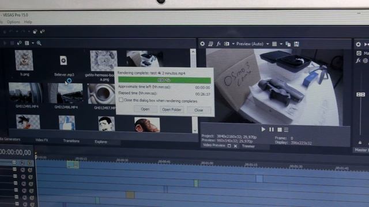This screenshot has width=369, height=207.
Task: Click the green 100% render progress bar
Action: click(164, 80)
